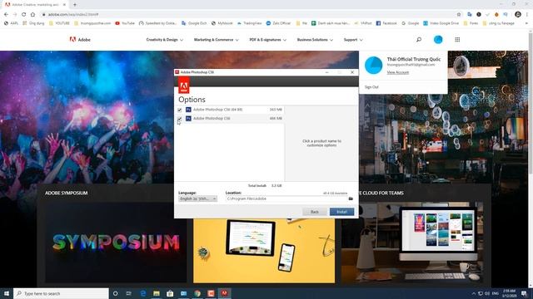This screenshot has height=299, width=533.
Task: Click the View Account link
Action: tap(398, 72)
